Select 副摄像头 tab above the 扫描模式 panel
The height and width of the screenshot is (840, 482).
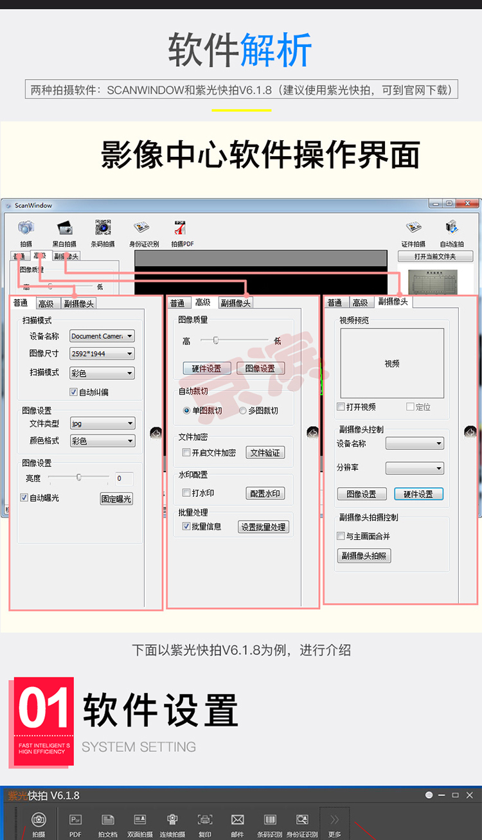pyautogui.click(x=79, y=303)
